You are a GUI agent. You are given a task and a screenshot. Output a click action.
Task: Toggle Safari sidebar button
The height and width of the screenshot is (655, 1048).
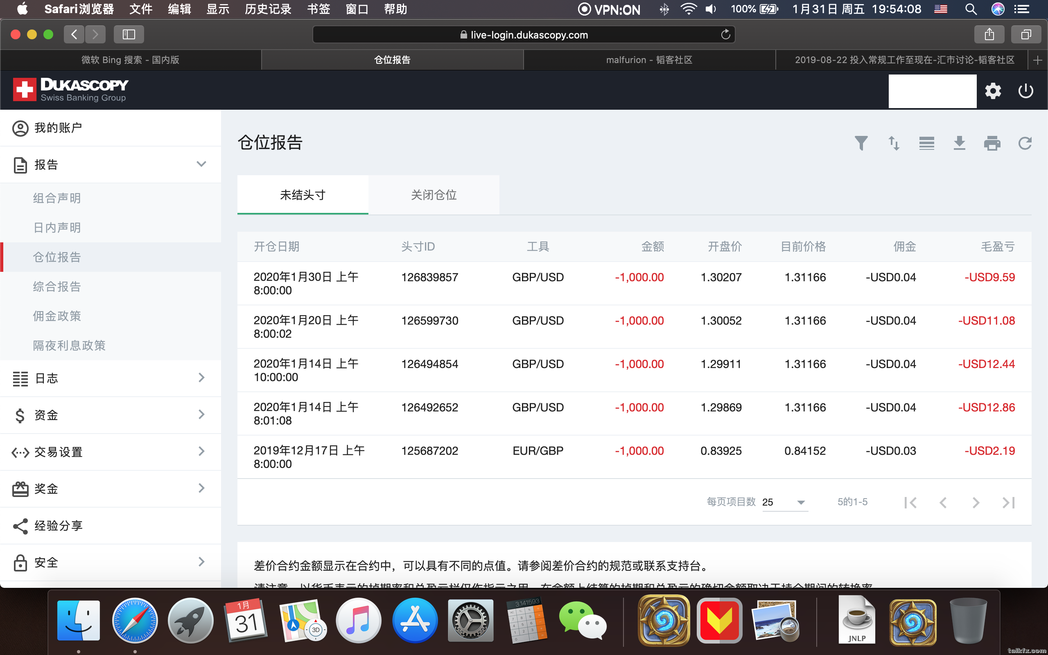click(129, 34)
